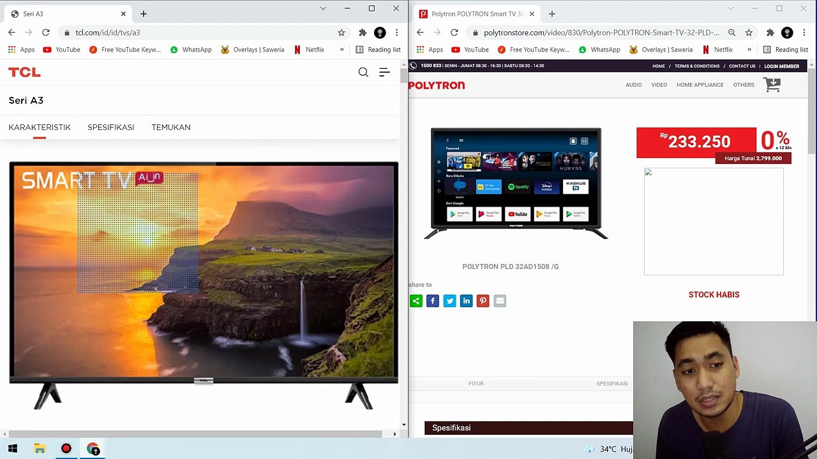Bookmark the Polytron page with the star
817x459 pixels.
[749, 33]
